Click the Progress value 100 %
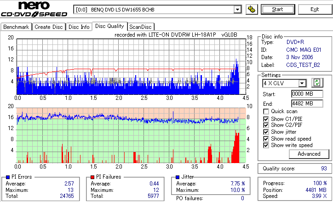Viewport: 333px width, 202px height. click(320, 183)
